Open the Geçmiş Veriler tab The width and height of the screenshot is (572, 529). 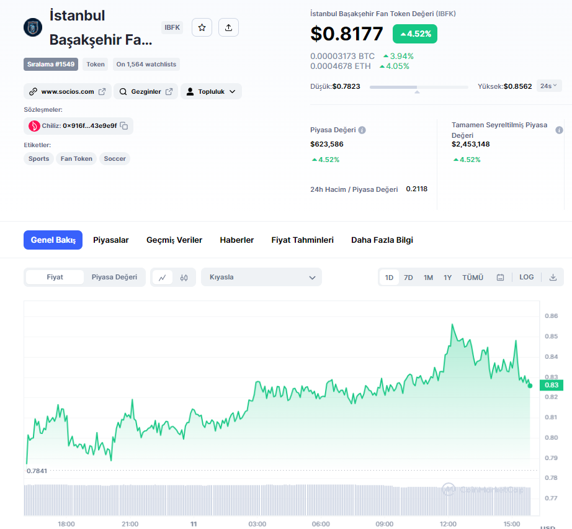coord(174,240)
